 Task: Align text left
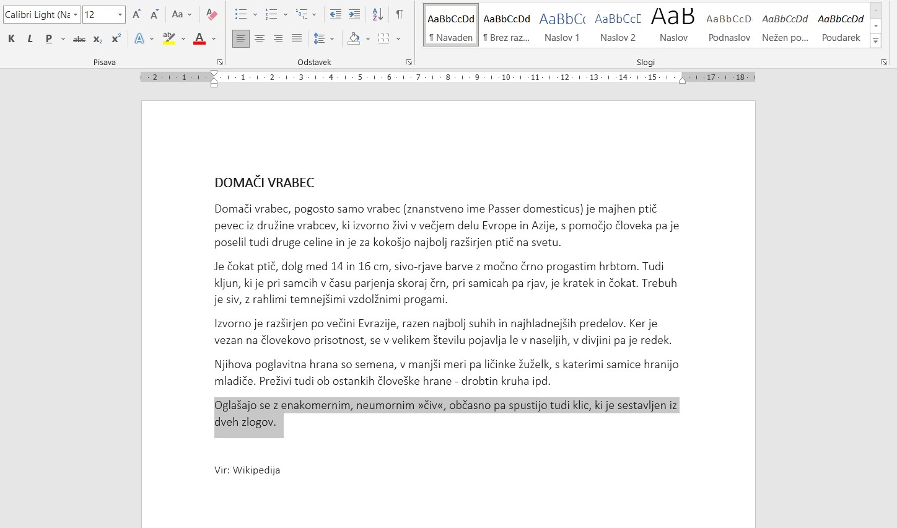(241, 39)
